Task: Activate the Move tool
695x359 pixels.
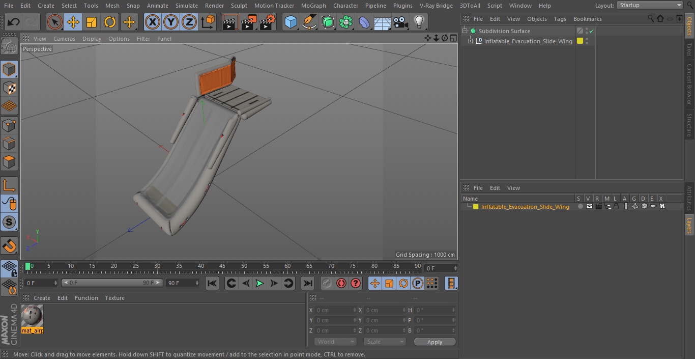Action: coord(73,22)
